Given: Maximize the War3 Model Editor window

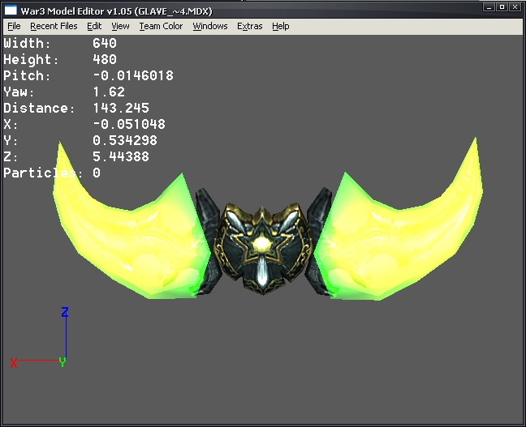Looking at the screenshot, I should (502, 7).
